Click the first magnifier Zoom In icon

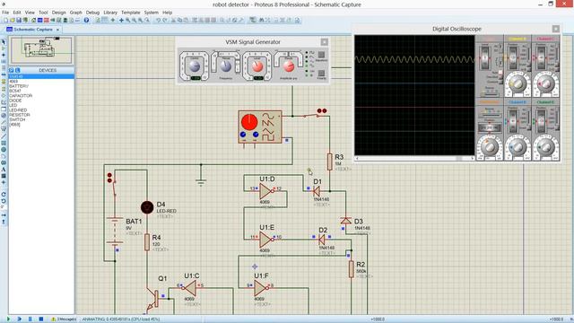click(127, 20)
